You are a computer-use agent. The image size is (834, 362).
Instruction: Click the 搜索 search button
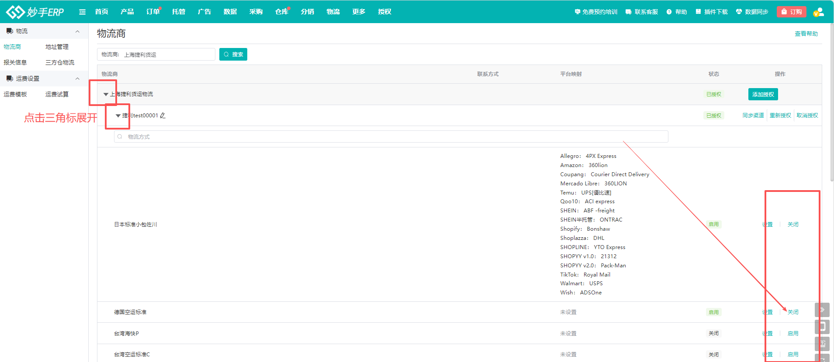pyautogui.click(x=233, y=55)
